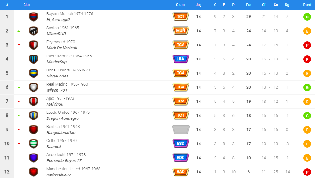315x178 pixels.
Task: Open the Boca Juniors blue-yellow shield
Action: (x=34, y=73)
